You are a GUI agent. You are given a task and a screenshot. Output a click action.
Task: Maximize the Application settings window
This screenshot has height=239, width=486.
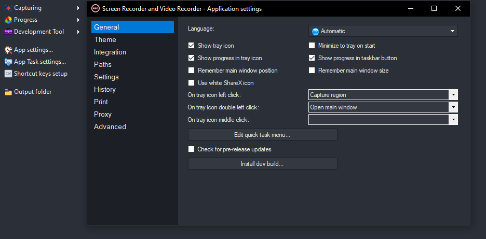click(434, 9)
